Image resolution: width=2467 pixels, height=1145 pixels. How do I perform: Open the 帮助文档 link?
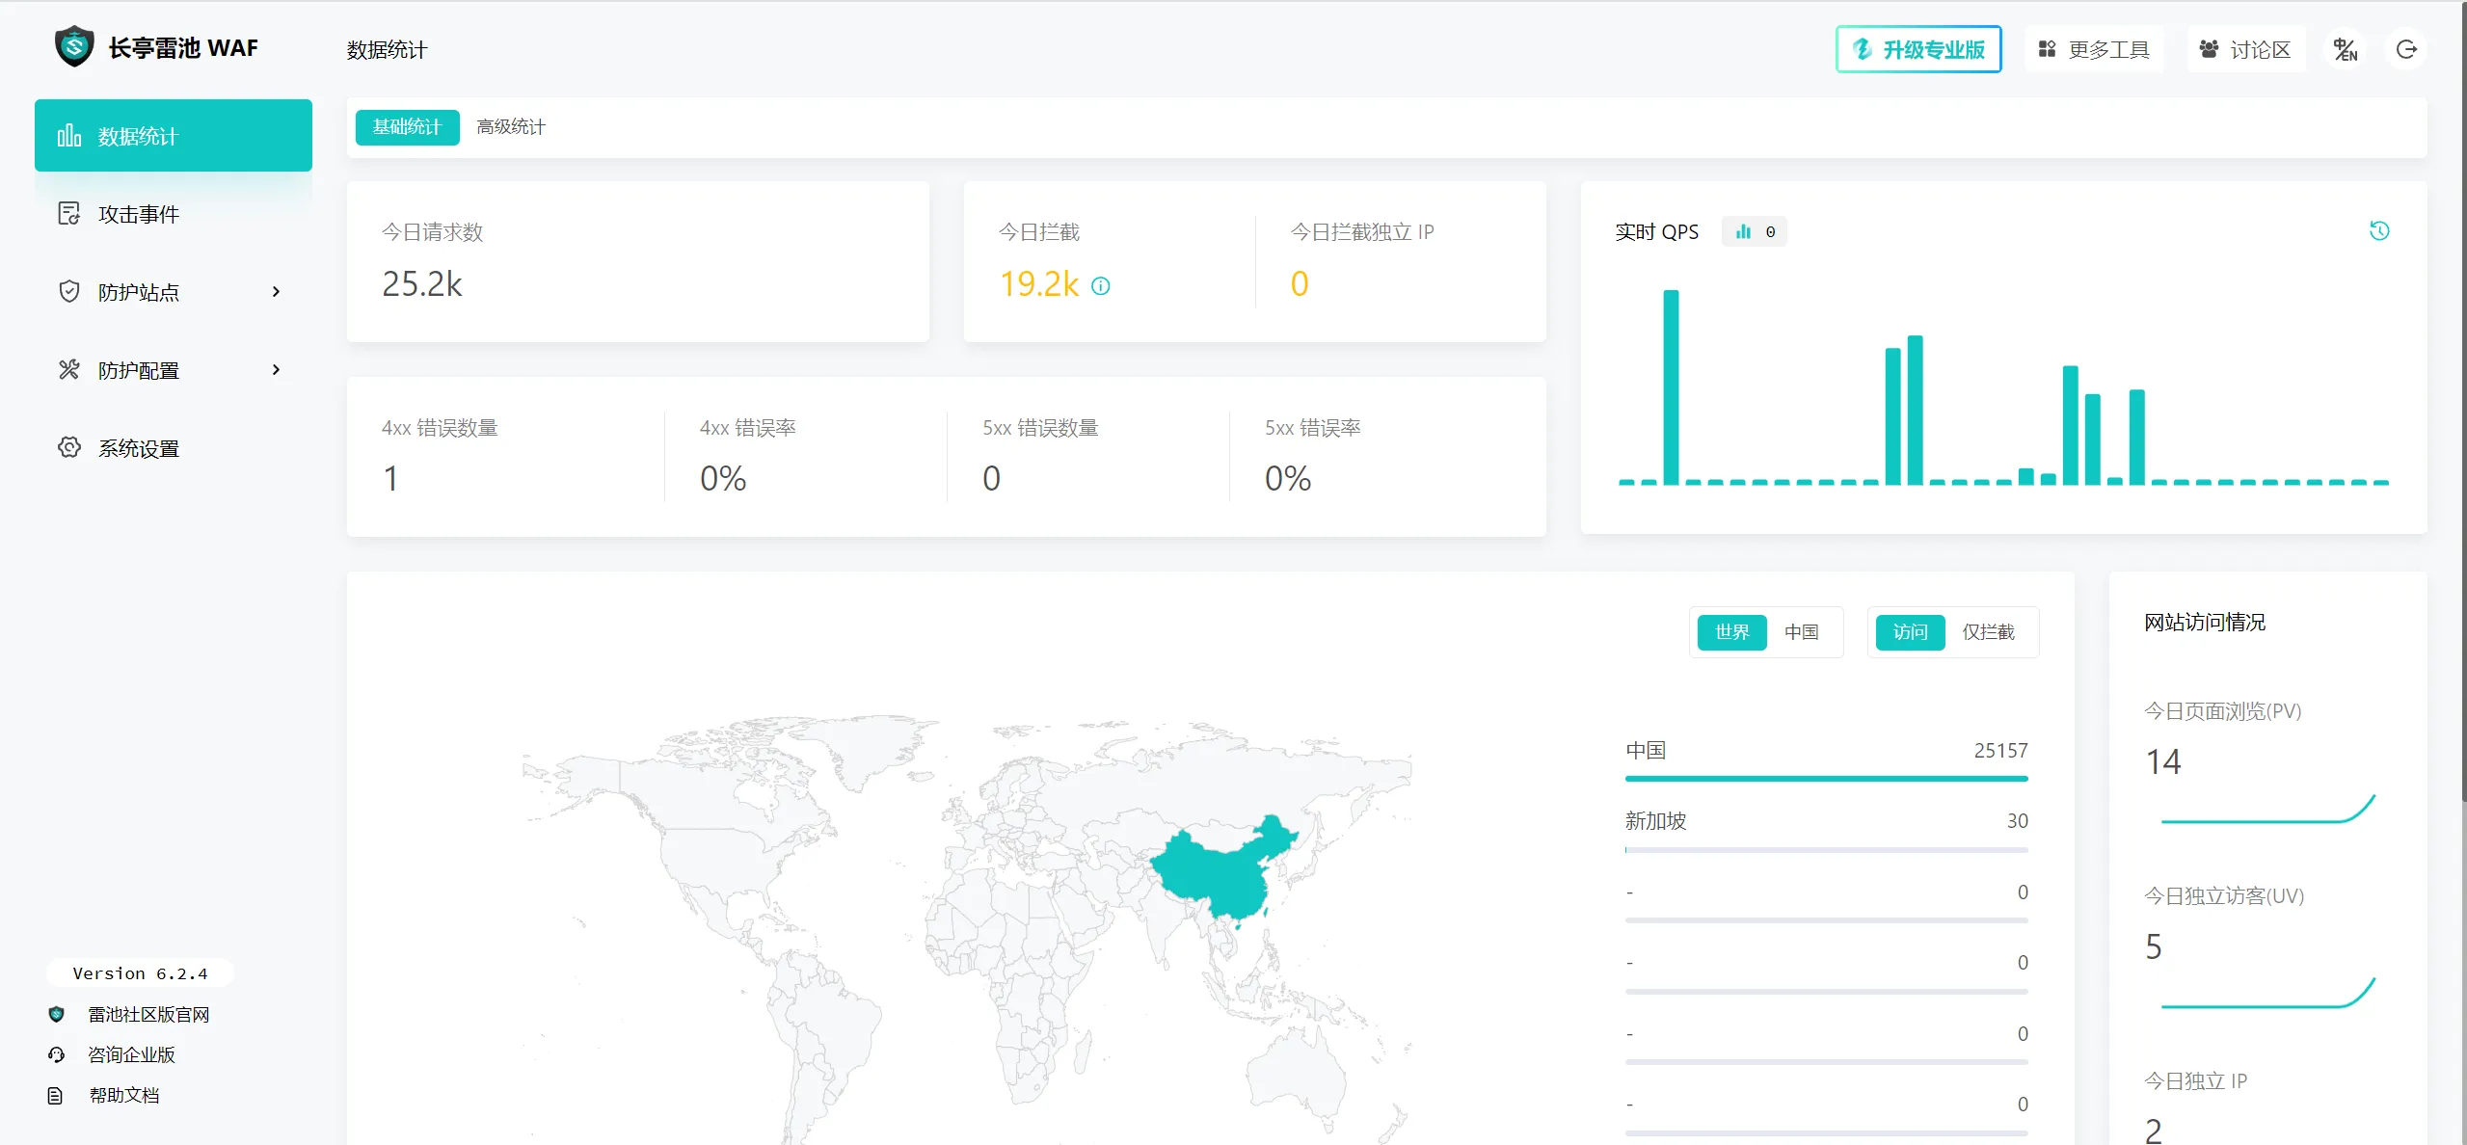(x=123, y=1095)
